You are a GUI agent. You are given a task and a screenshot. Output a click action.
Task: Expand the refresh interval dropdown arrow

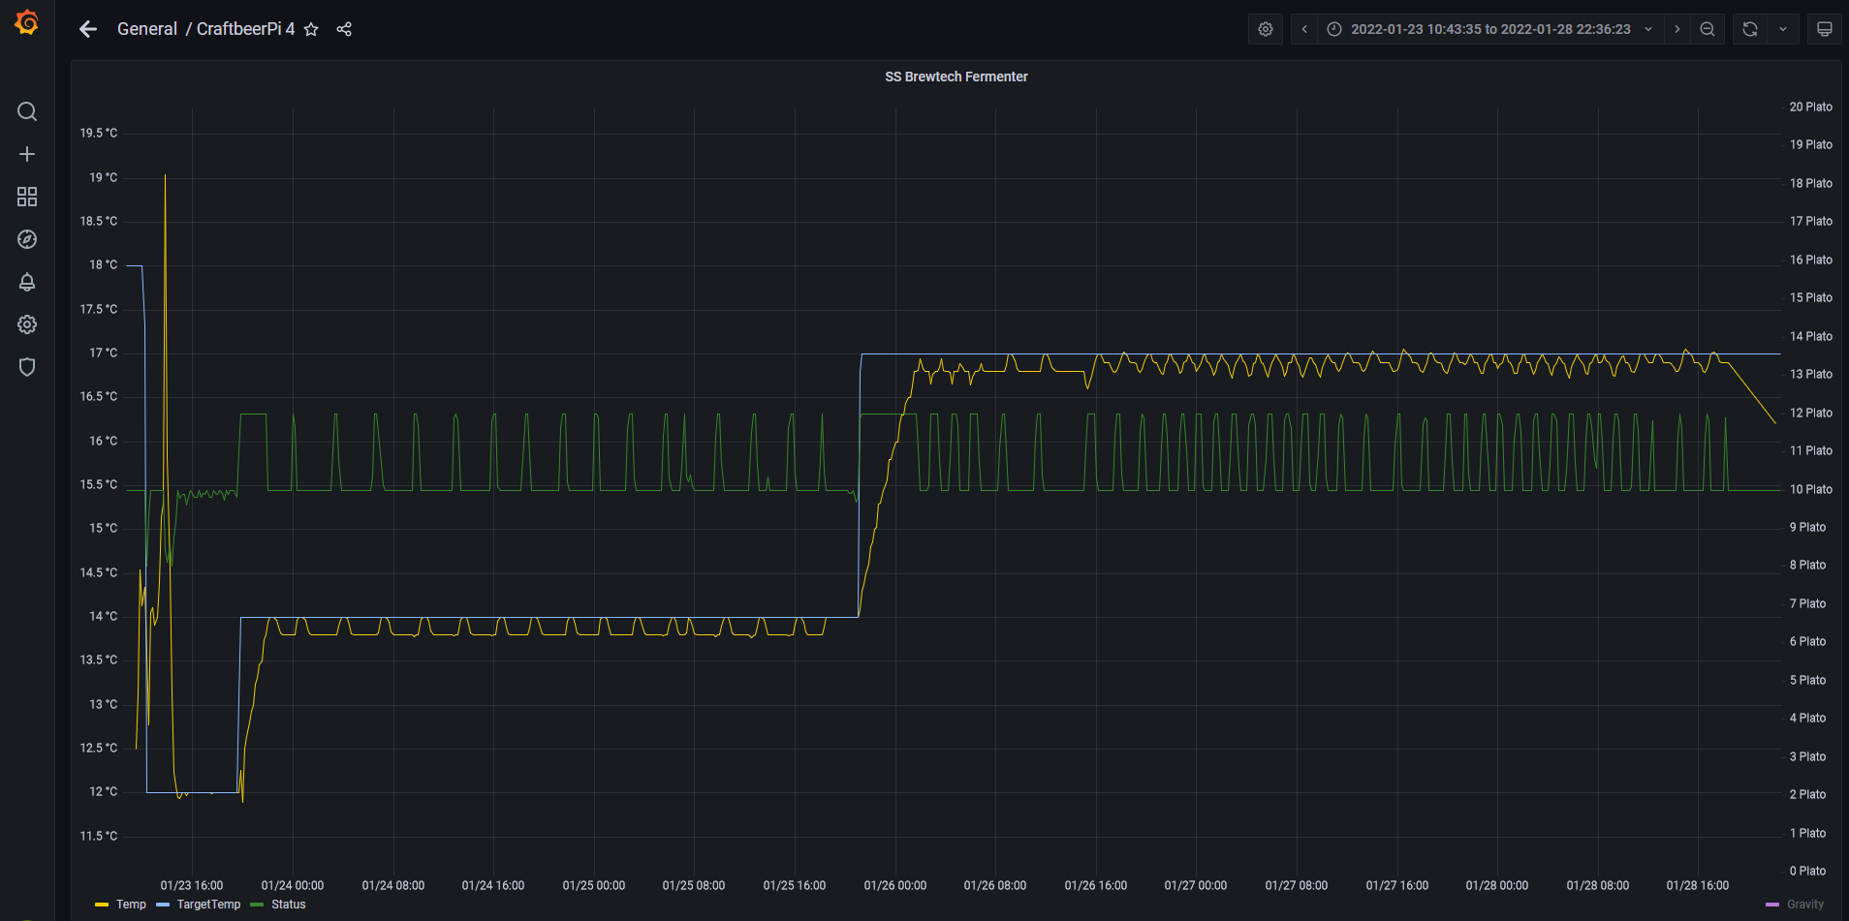[x=1783, y=29]
